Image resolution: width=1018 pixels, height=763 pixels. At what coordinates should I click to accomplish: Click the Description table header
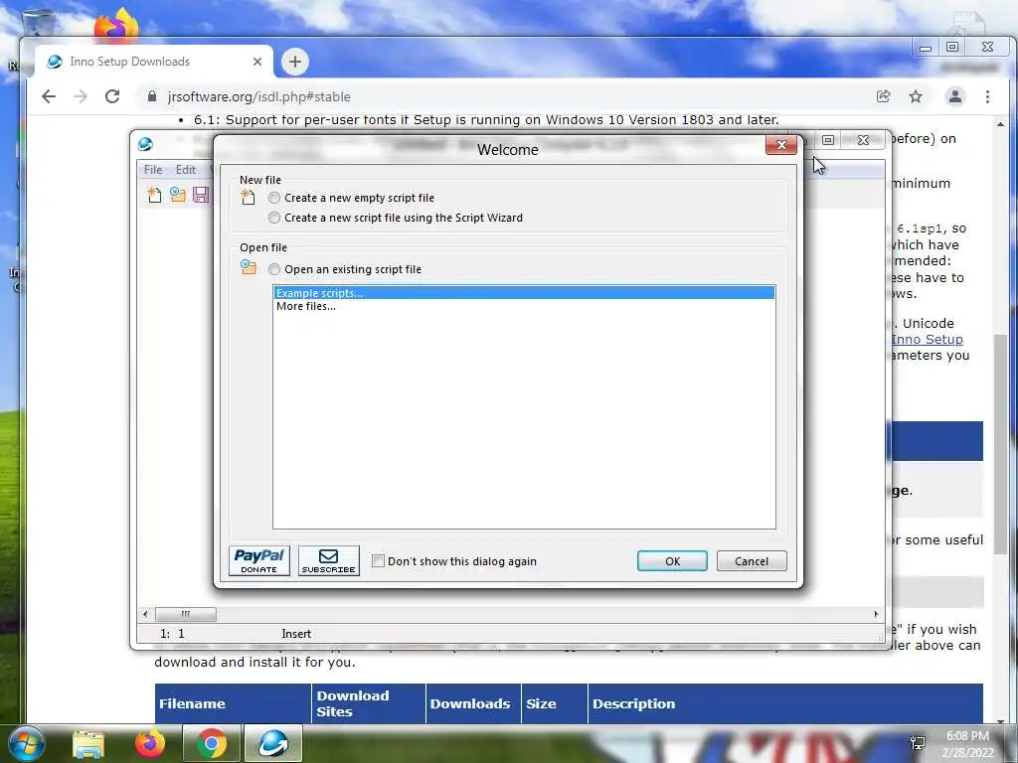785,703
